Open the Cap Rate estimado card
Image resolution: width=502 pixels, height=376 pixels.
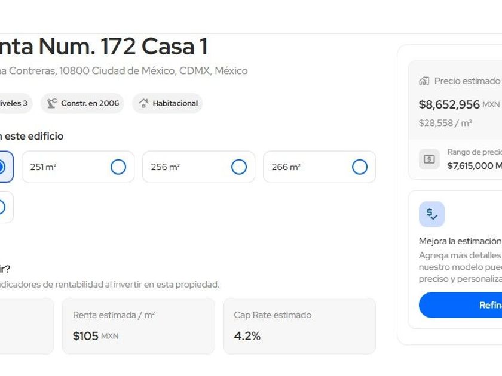tap(299, 326)
